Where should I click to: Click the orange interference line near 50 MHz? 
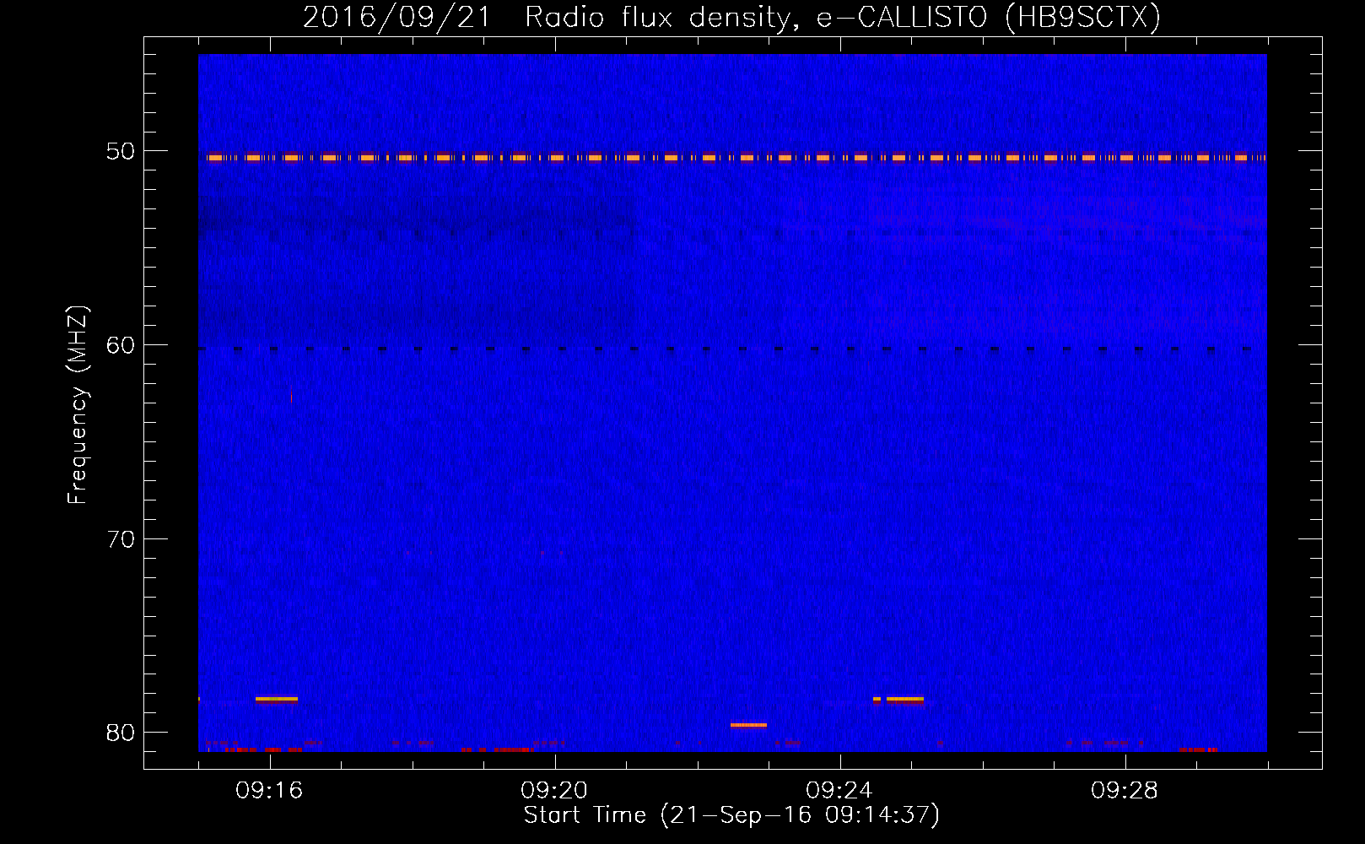coord(732,157)
